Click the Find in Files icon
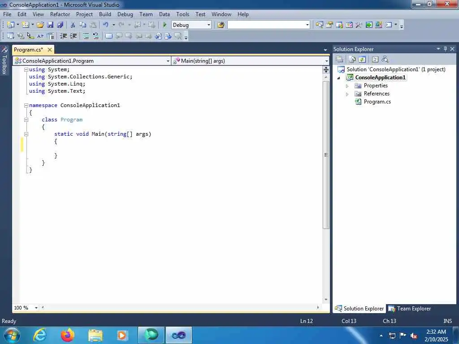The image size is (459, 344). click(x=221, y=25)
